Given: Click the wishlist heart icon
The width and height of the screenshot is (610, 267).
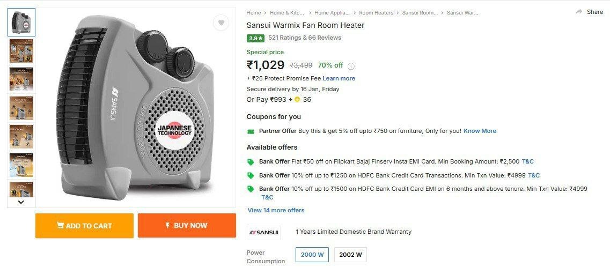Looking at the screenshot, I should (x=221, y=23).
